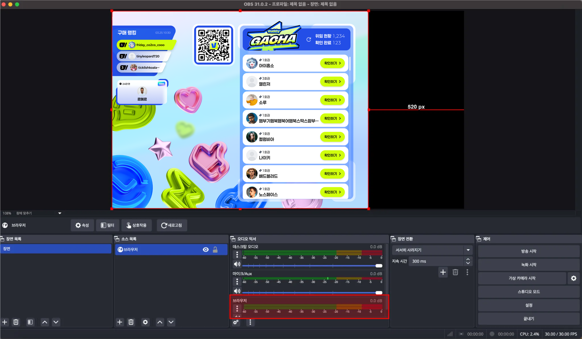Click 확인하기 for 나이키
The width and height of the screenshot is (582, 339).
pyautogui.click(x=332, y=155)
